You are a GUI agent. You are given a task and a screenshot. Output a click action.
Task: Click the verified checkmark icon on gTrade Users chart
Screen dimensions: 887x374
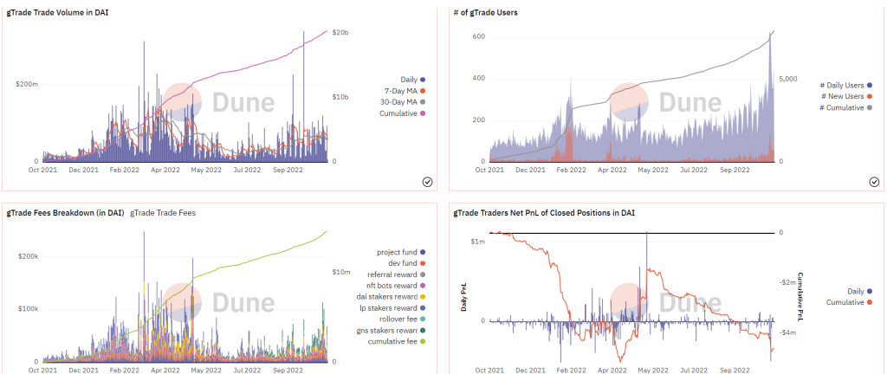(x=873, y=181)
